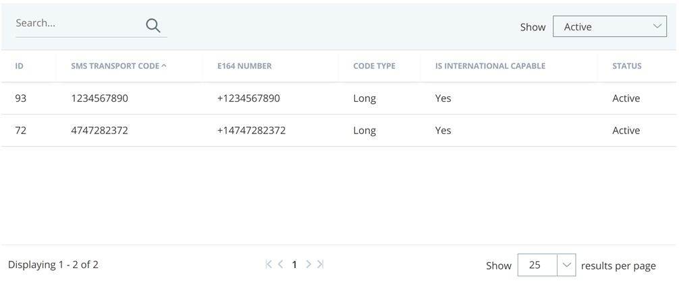Click transport code 1234567890
The height and width of the screenshot is (287, 679).
point(100,98)
